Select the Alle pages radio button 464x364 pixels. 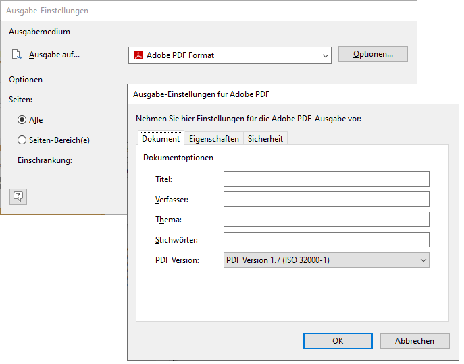(x=22, y=120)
